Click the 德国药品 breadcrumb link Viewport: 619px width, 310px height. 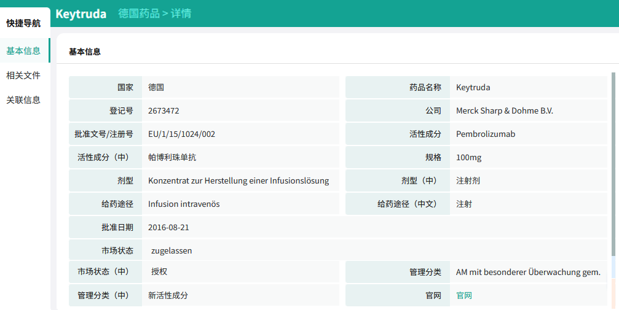139,14
